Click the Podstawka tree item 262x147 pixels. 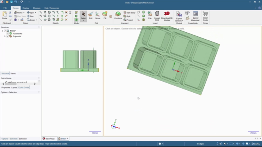(x=17, y=33)
